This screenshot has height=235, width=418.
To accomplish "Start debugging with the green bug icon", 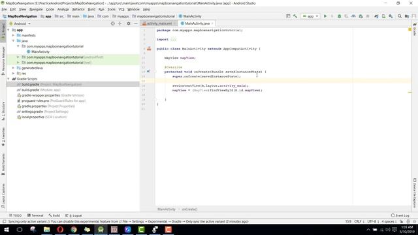I will [x=339, y=16].
